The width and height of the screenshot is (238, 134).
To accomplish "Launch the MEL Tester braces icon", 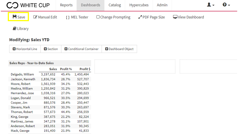I will click(68, 17).
